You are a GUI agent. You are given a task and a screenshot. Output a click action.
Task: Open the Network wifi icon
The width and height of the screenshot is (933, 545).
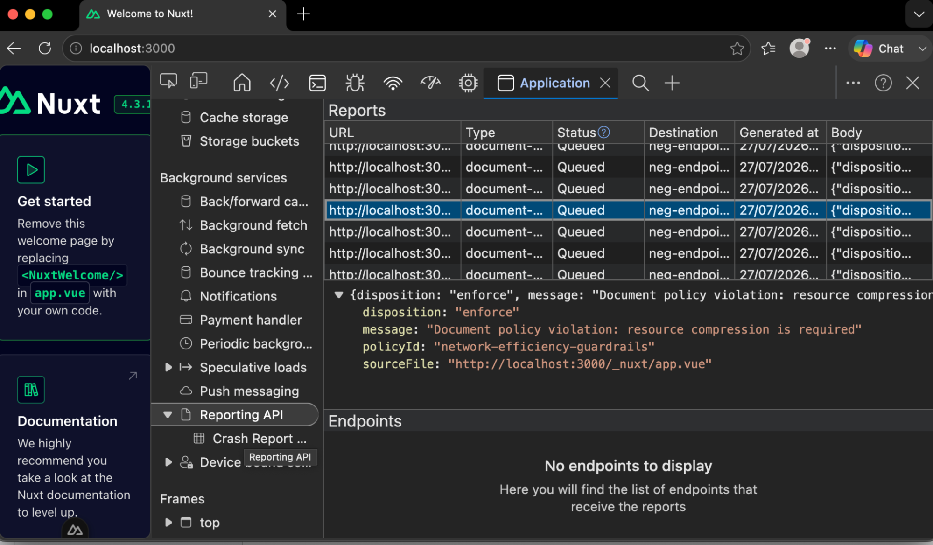click(x=393, y=83)
